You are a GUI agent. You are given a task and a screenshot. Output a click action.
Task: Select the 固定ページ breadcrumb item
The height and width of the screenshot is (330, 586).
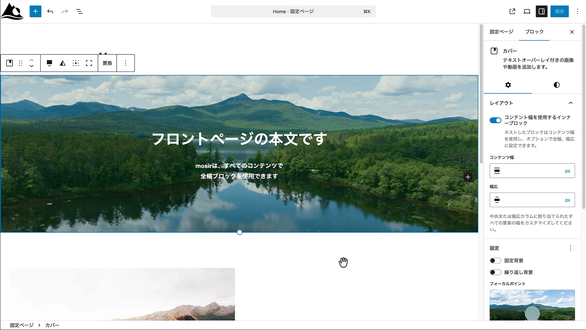click(22, 325)
